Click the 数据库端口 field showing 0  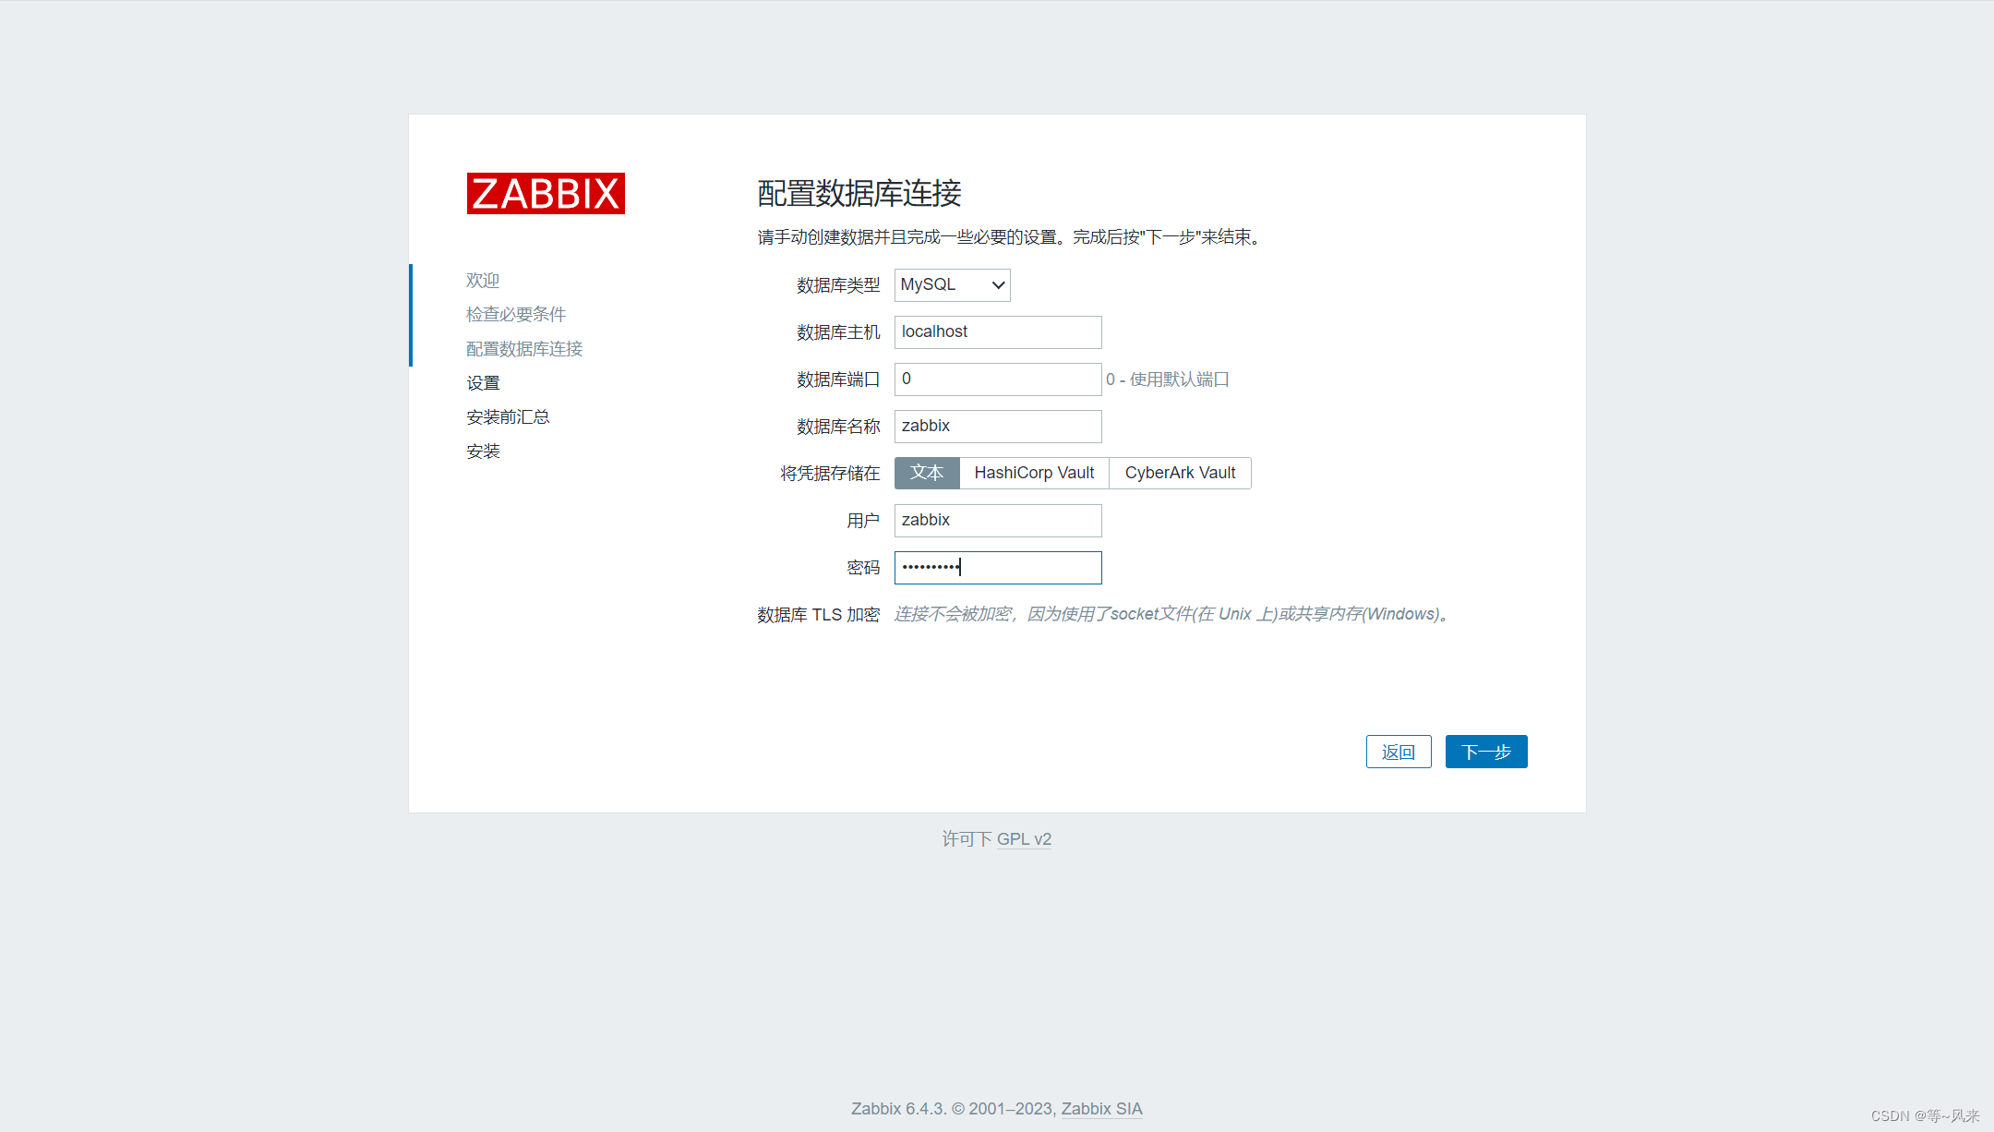[x=997, y=379]
